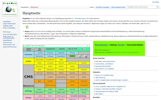Open the Changelog link in green box
The height and width of the screenshot is (100, 161).
coord(106,50)
